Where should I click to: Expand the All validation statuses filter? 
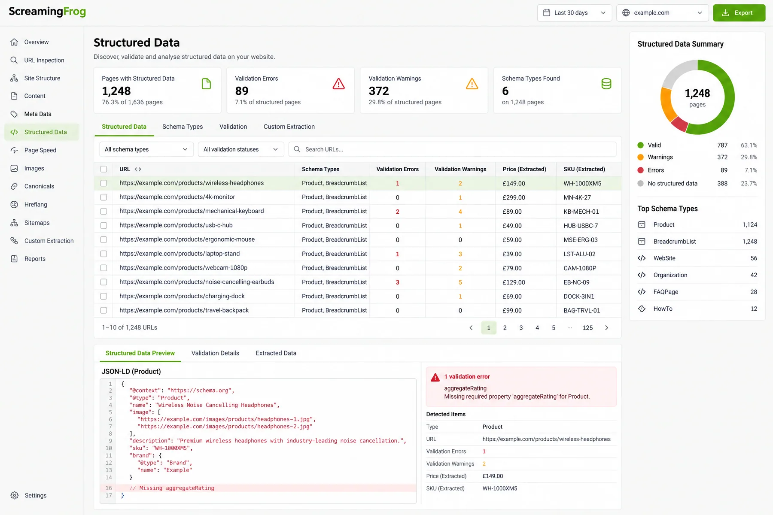tap(241, 149)
